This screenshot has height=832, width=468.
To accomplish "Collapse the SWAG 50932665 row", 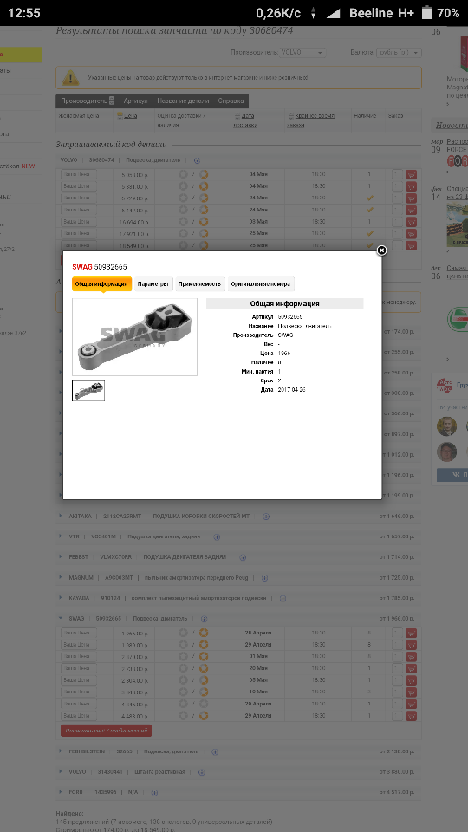I will 61,618.
